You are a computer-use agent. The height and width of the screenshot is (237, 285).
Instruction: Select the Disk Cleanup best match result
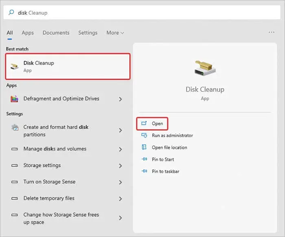[68, 66]
